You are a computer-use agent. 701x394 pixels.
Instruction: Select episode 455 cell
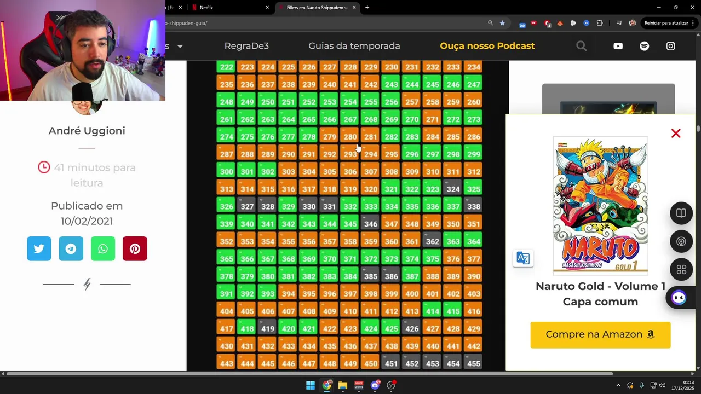tap(474, 364)
